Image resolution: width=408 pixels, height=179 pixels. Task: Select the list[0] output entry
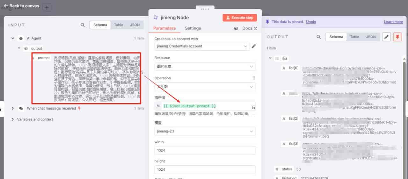pos(294,68)
